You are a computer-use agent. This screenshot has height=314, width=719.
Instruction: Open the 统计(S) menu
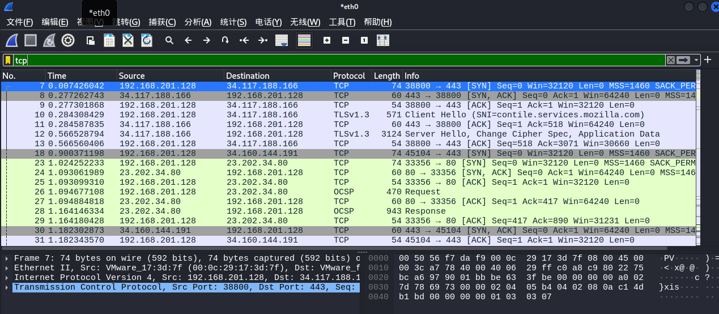click(x=233, y=22)
